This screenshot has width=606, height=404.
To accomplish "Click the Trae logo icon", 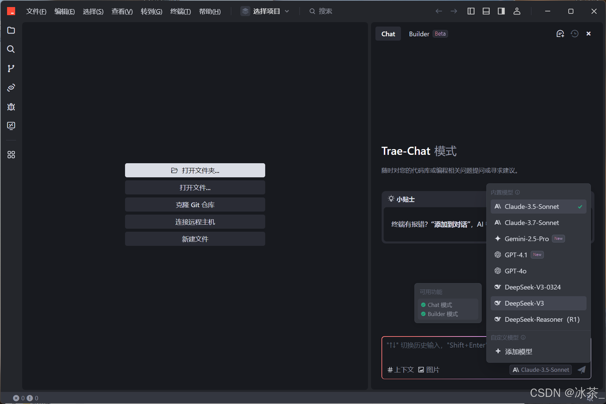I will tap(11, 11).
